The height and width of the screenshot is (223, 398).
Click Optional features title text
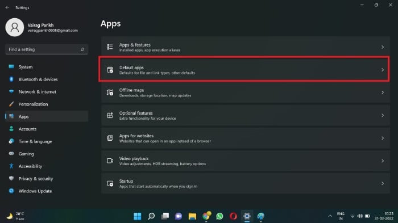point(136,113)
